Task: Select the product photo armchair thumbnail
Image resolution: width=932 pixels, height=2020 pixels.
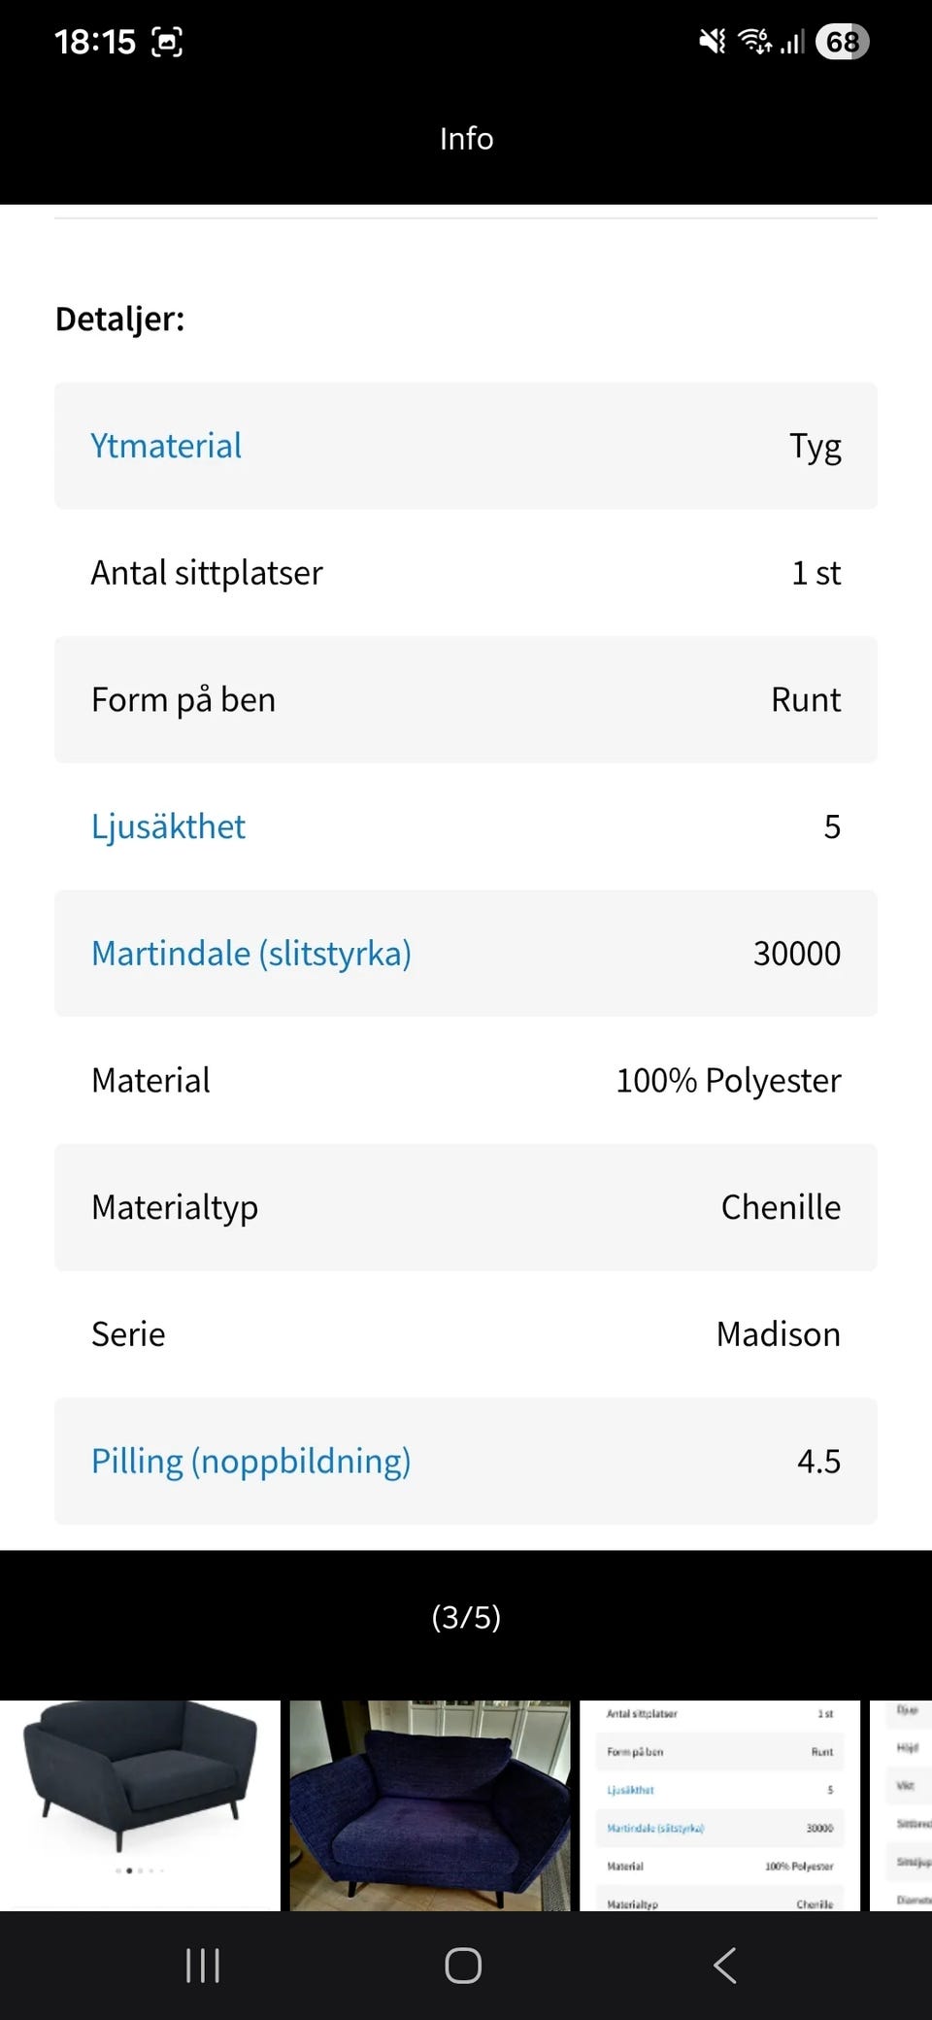Action: click(x=140, y=1804)
